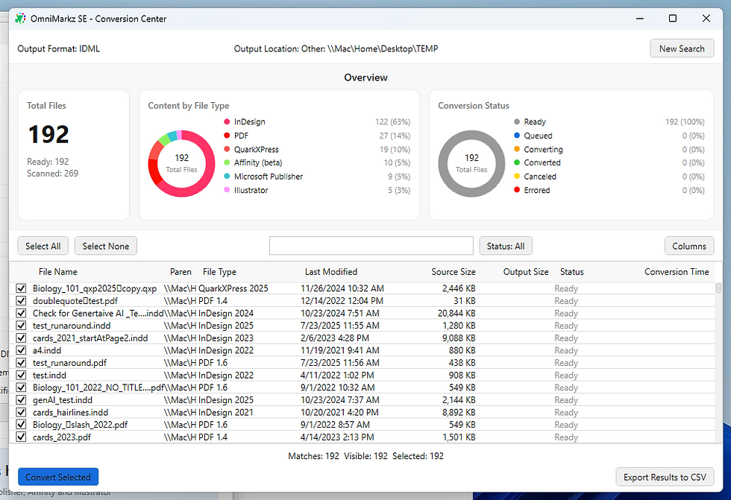Minimize the Conversion Center window
Screen dimensions: 731x500
tap(640, 19)
